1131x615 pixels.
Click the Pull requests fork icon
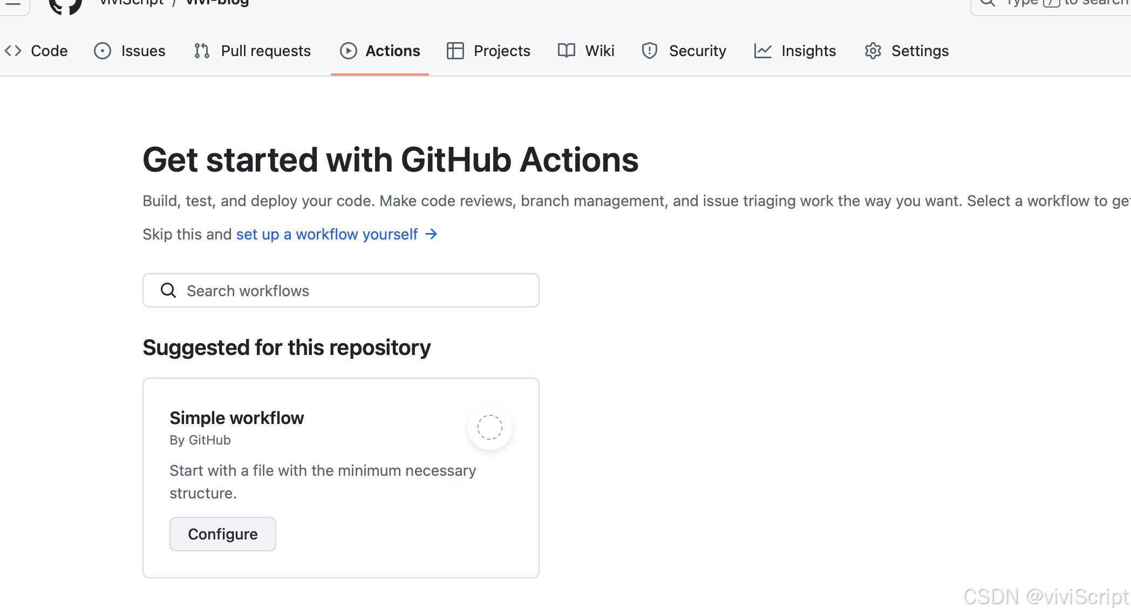(x=200, y=50)
